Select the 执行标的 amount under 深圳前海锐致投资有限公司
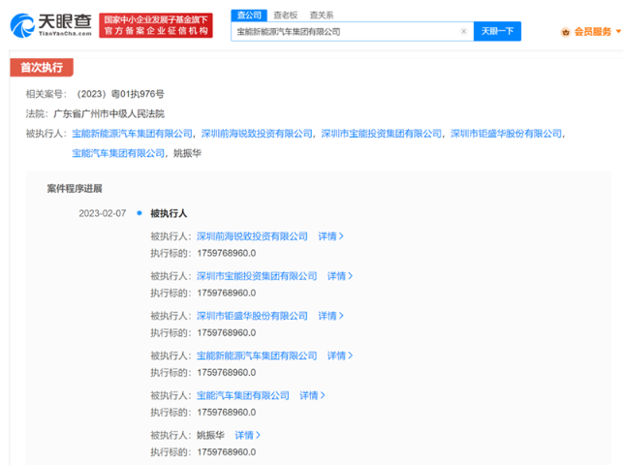This screenshot has height=465, width=623. (x=226, y=253)
